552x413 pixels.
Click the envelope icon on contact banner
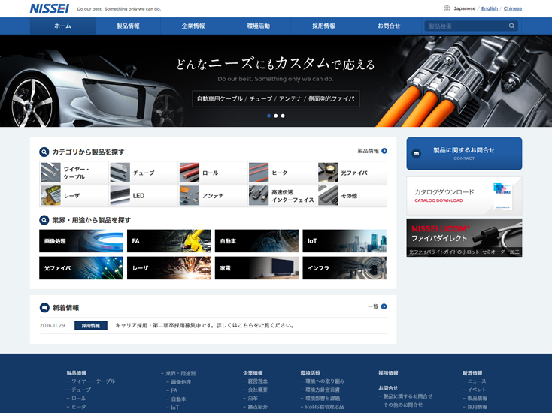pos(416,154)
